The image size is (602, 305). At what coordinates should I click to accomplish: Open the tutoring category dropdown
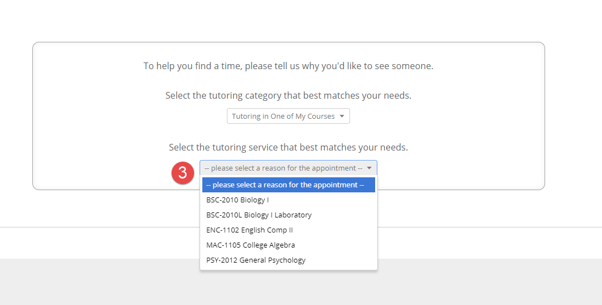click(288, 116)
